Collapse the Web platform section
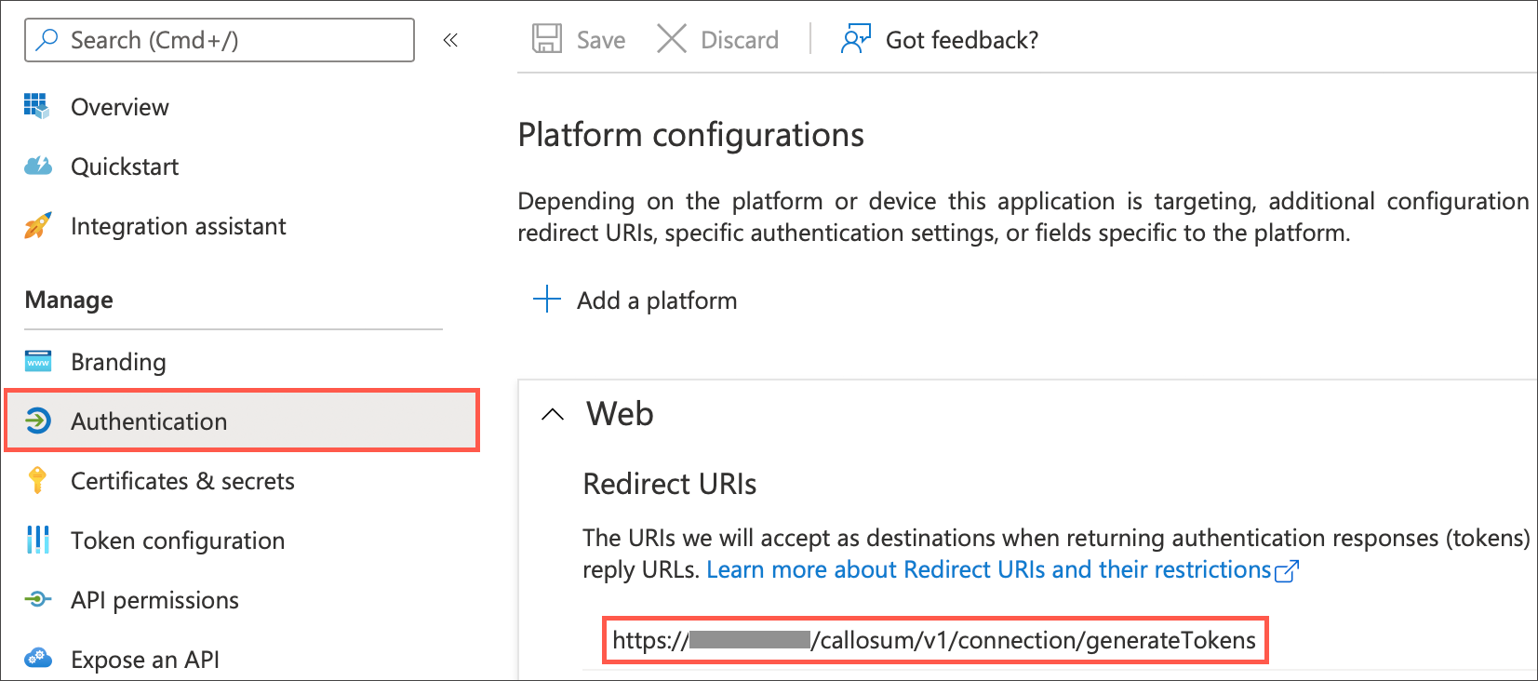Viewport: 1538px width, 681px height. coord(553,414)
